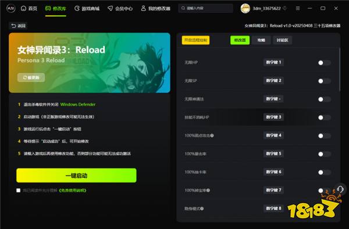
Task: Click the trainer list scrollbar
Action: 340,69
